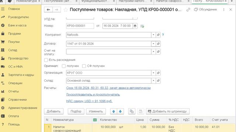This screenshot has width=236, height=132.
Task: Expand the Организация dropdown arrow
Action: point(153,73)
